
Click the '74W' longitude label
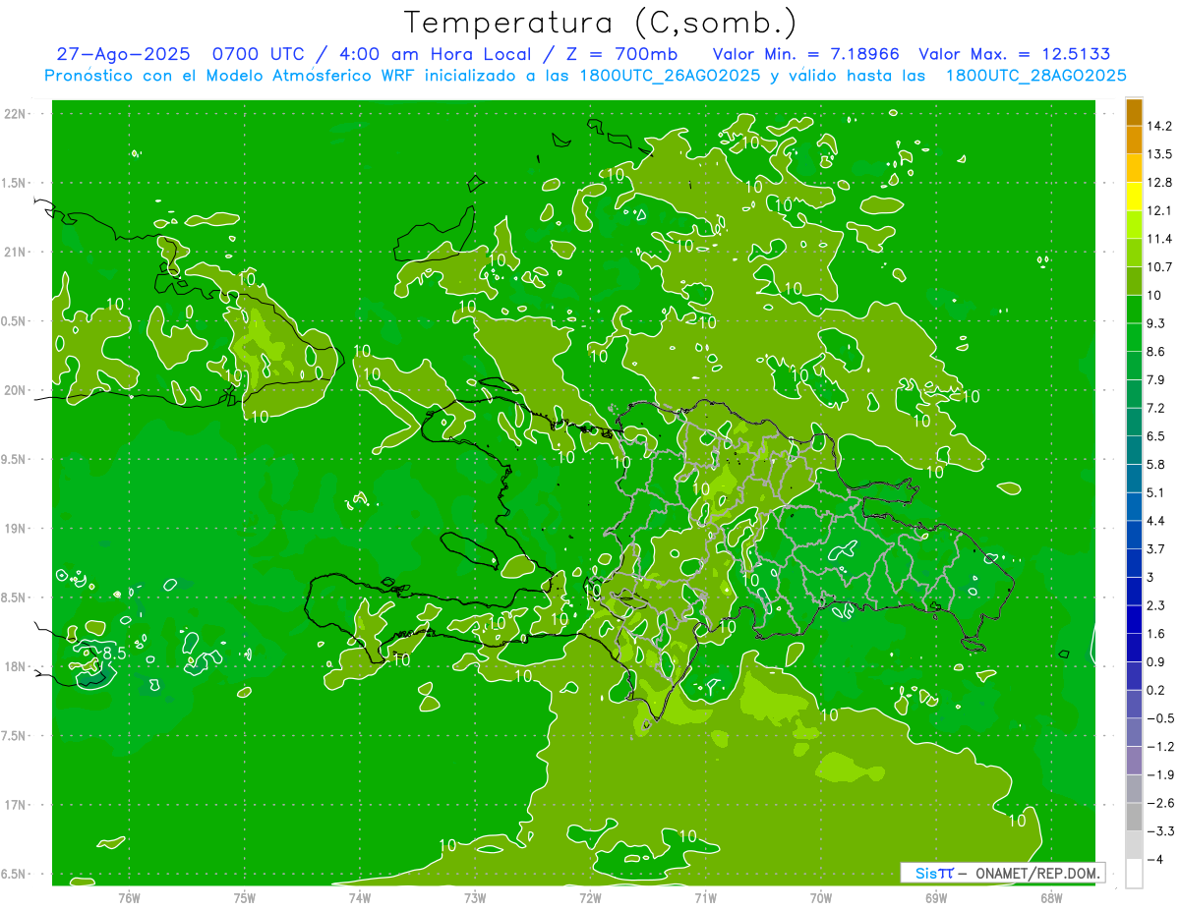click(x=360, y=898)
